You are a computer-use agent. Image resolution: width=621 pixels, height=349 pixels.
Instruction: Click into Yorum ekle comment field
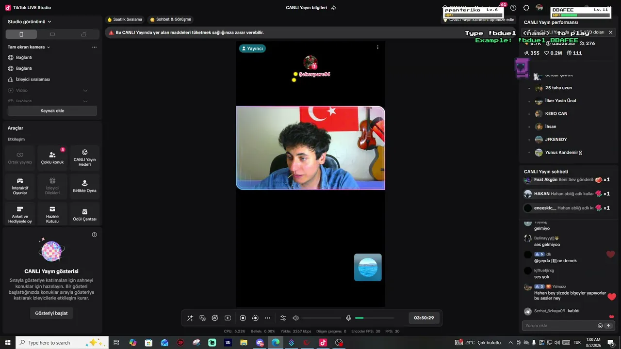(x=560, y=326)
